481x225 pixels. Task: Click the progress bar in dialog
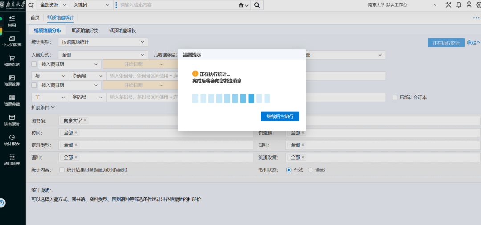tap(231, 98)
